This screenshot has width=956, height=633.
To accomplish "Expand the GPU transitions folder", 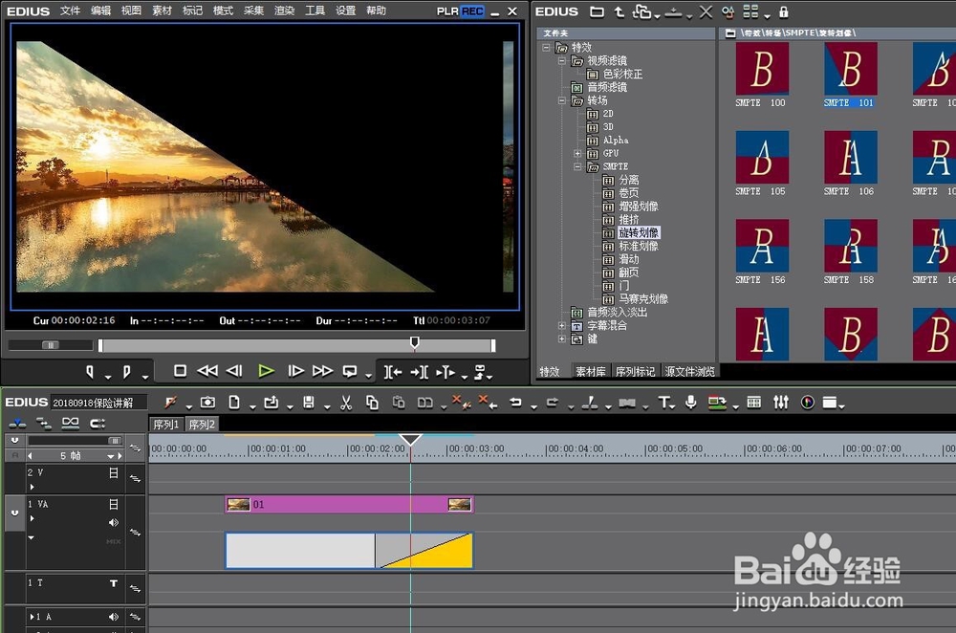I will tap(577, 153).
